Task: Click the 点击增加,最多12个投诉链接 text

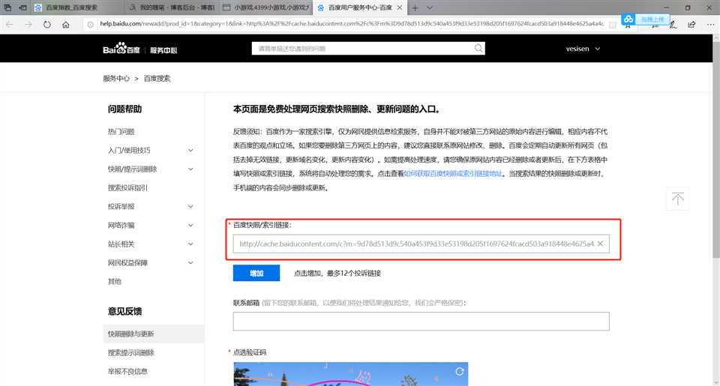Action: (x=337, y=273)
